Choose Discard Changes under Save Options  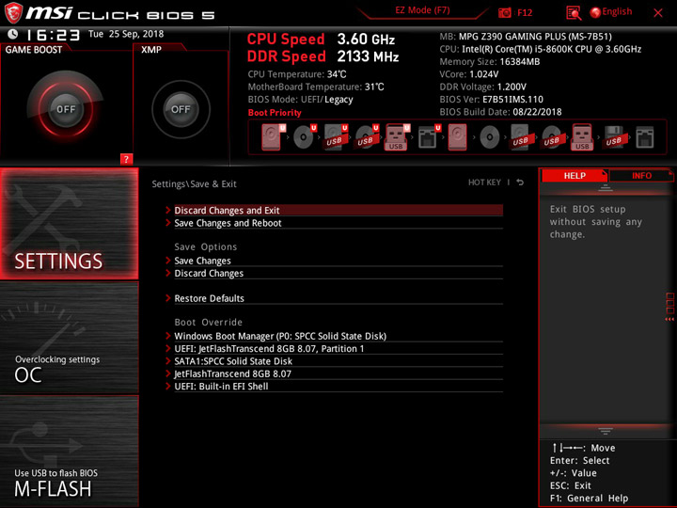coord(338,274)
